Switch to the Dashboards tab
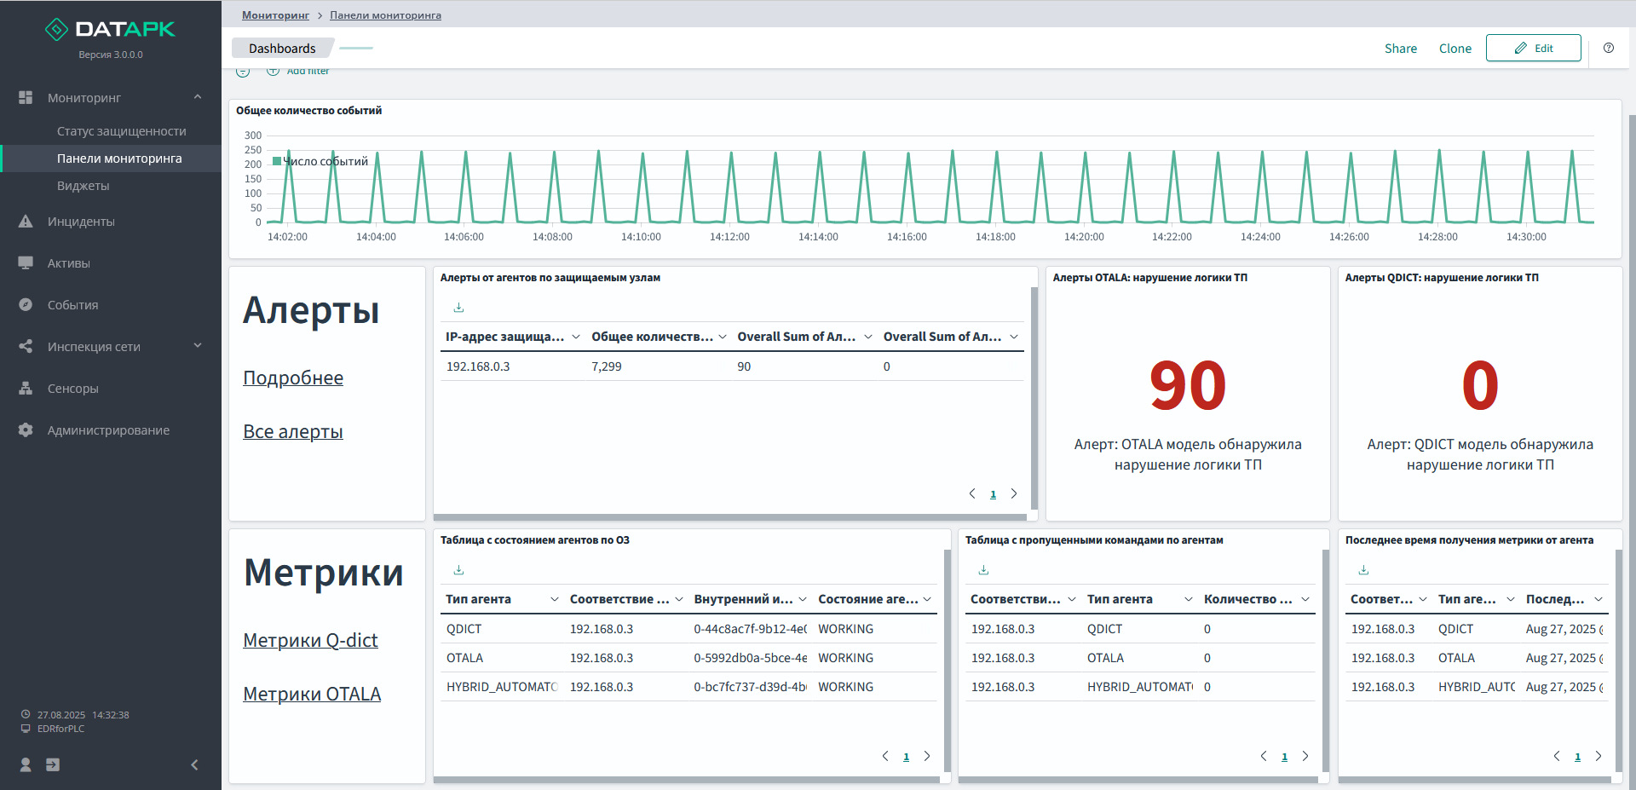1636x790 pixels. click(x=282, y=49)
